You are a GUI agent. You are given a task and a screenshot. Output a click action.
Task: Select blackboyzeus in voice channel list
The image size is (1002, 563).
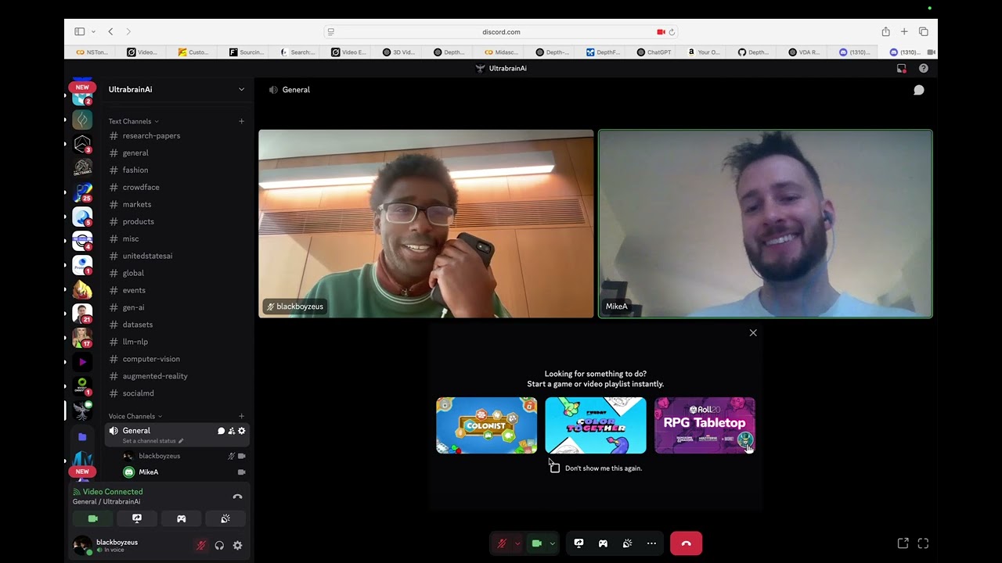184,456
